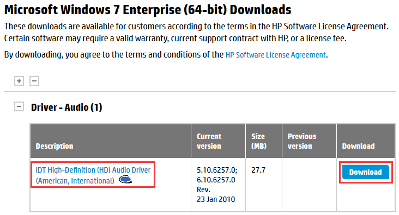
Task: Click the blue Download button
Action: click(x=366, y=172)
